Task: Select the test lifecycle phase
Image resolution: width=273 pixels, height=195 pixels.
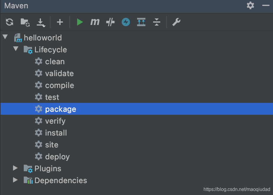Action: point(52,97)
